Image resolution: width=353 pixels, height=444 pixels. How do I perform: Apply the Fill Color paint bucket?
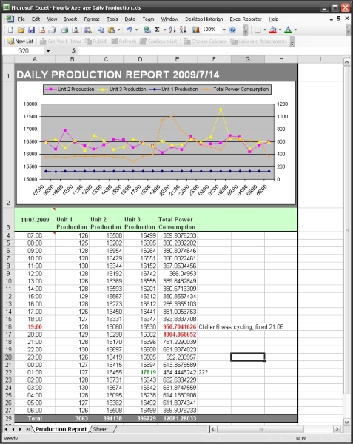[x=273, y=30]
